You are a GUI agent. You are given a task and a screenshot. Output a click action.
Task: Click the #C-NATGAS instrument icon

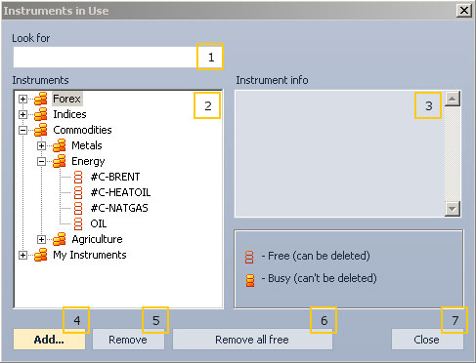click(x=78, y=208)
